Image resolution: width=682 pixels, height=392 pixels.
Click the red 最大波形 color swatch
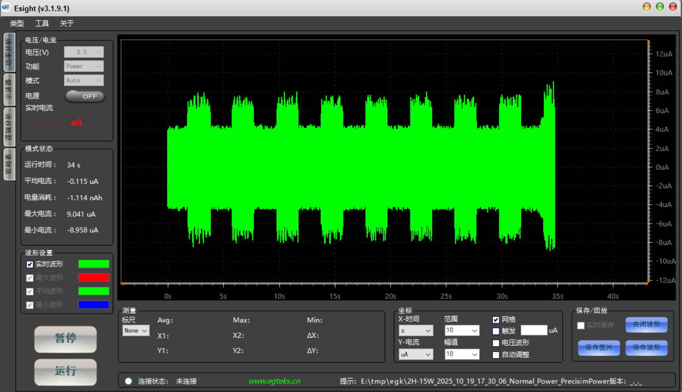93,278
